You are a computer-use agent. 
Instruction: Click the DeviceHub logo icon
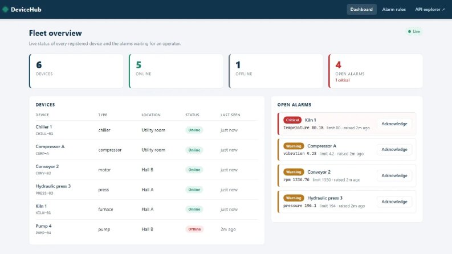click(5, 9)
